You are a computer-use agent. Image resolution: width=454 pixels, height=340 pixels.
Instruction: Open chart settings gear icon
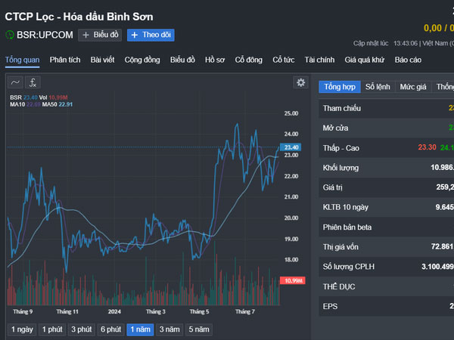[x=300, y=82]
